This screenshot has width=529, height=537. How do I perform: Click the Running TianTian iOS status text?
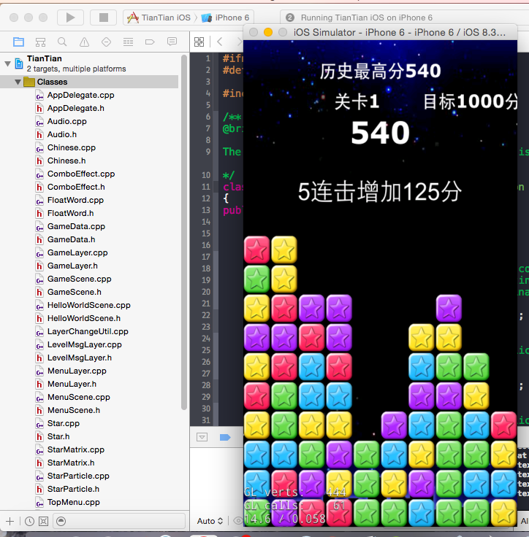(x=366, y=18)
